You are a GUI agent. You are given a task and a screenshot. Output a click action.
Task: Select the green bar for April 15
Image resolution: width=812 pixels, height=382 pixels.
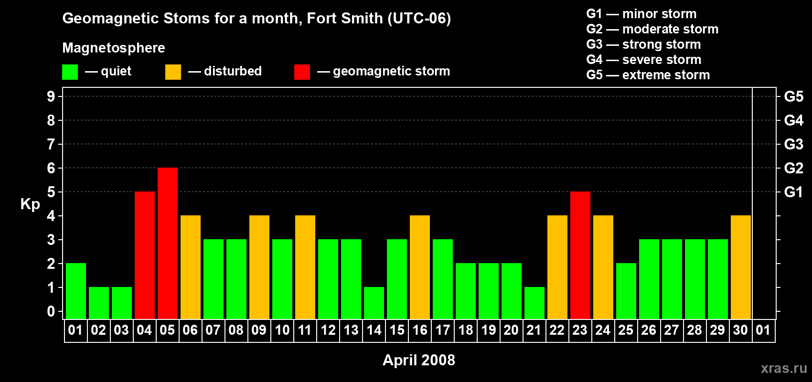[x=397, y=279]
